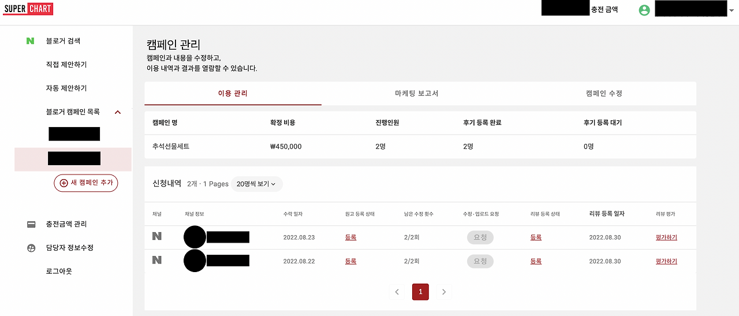Click the next page arrow in pagination
Image resolution: width=739 pixels, height=316 pixels.
443,292
